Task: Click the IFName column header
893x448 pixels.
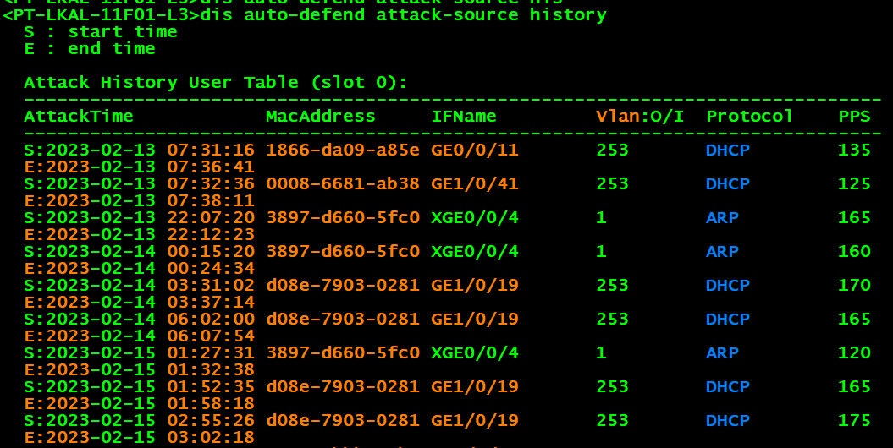Action: [464, 116]
